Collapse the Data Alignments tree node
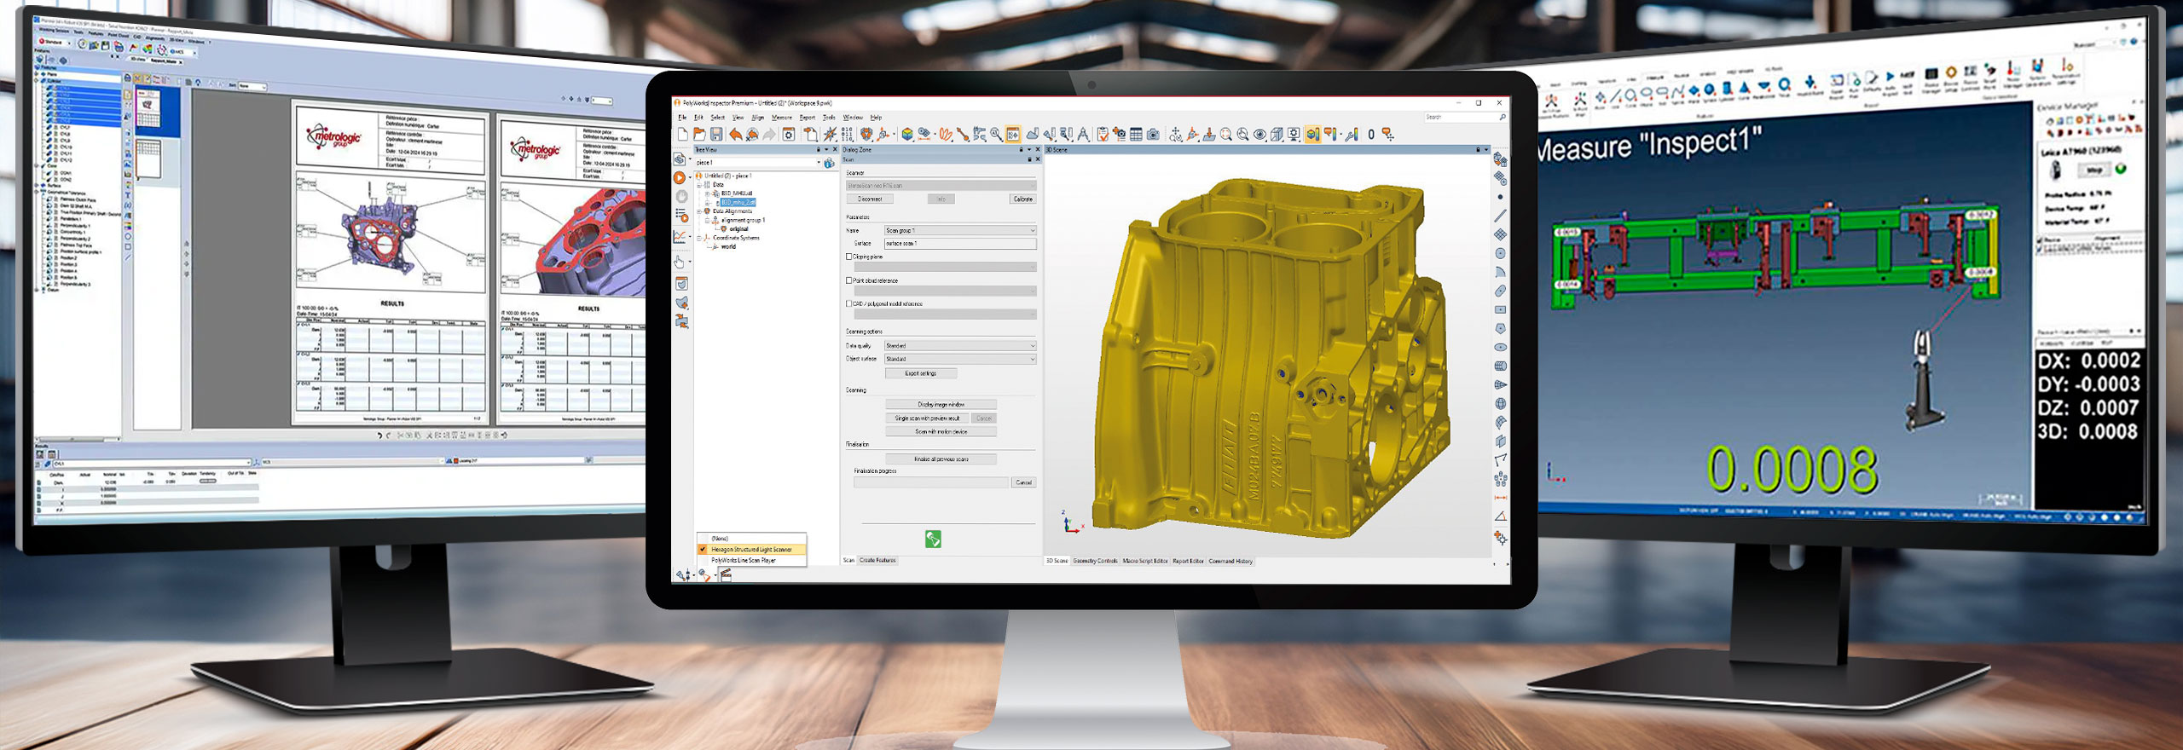This screenshot has width=2183, height=750. click(699, 211)
